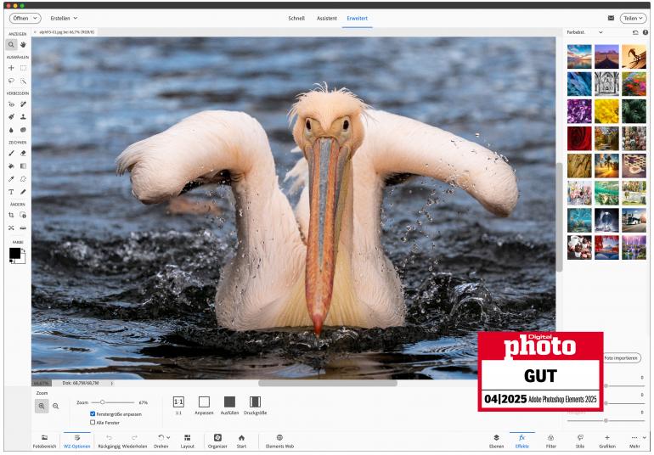Select the Red Eye Removal tool

(x=11, y=104)
